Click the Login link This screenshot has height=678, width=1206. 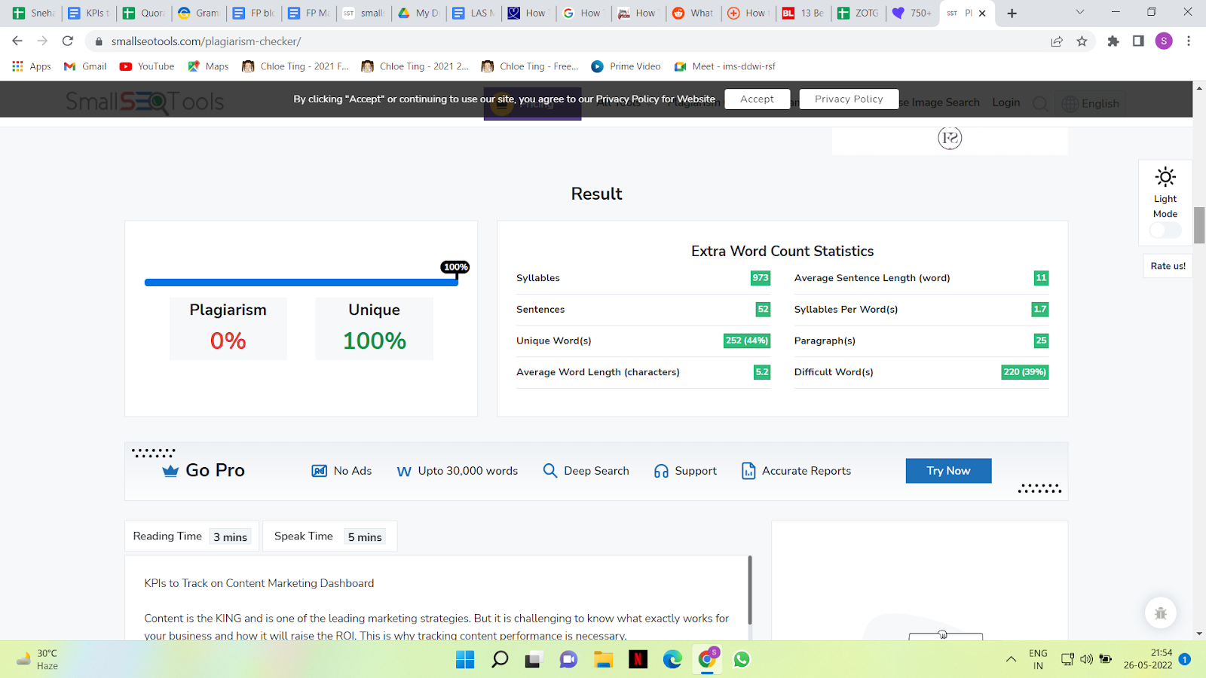pyautogui.click(x=1006, y=102)
